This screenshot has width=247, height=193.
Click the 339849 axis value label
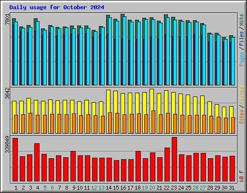[x=7, y=145]
